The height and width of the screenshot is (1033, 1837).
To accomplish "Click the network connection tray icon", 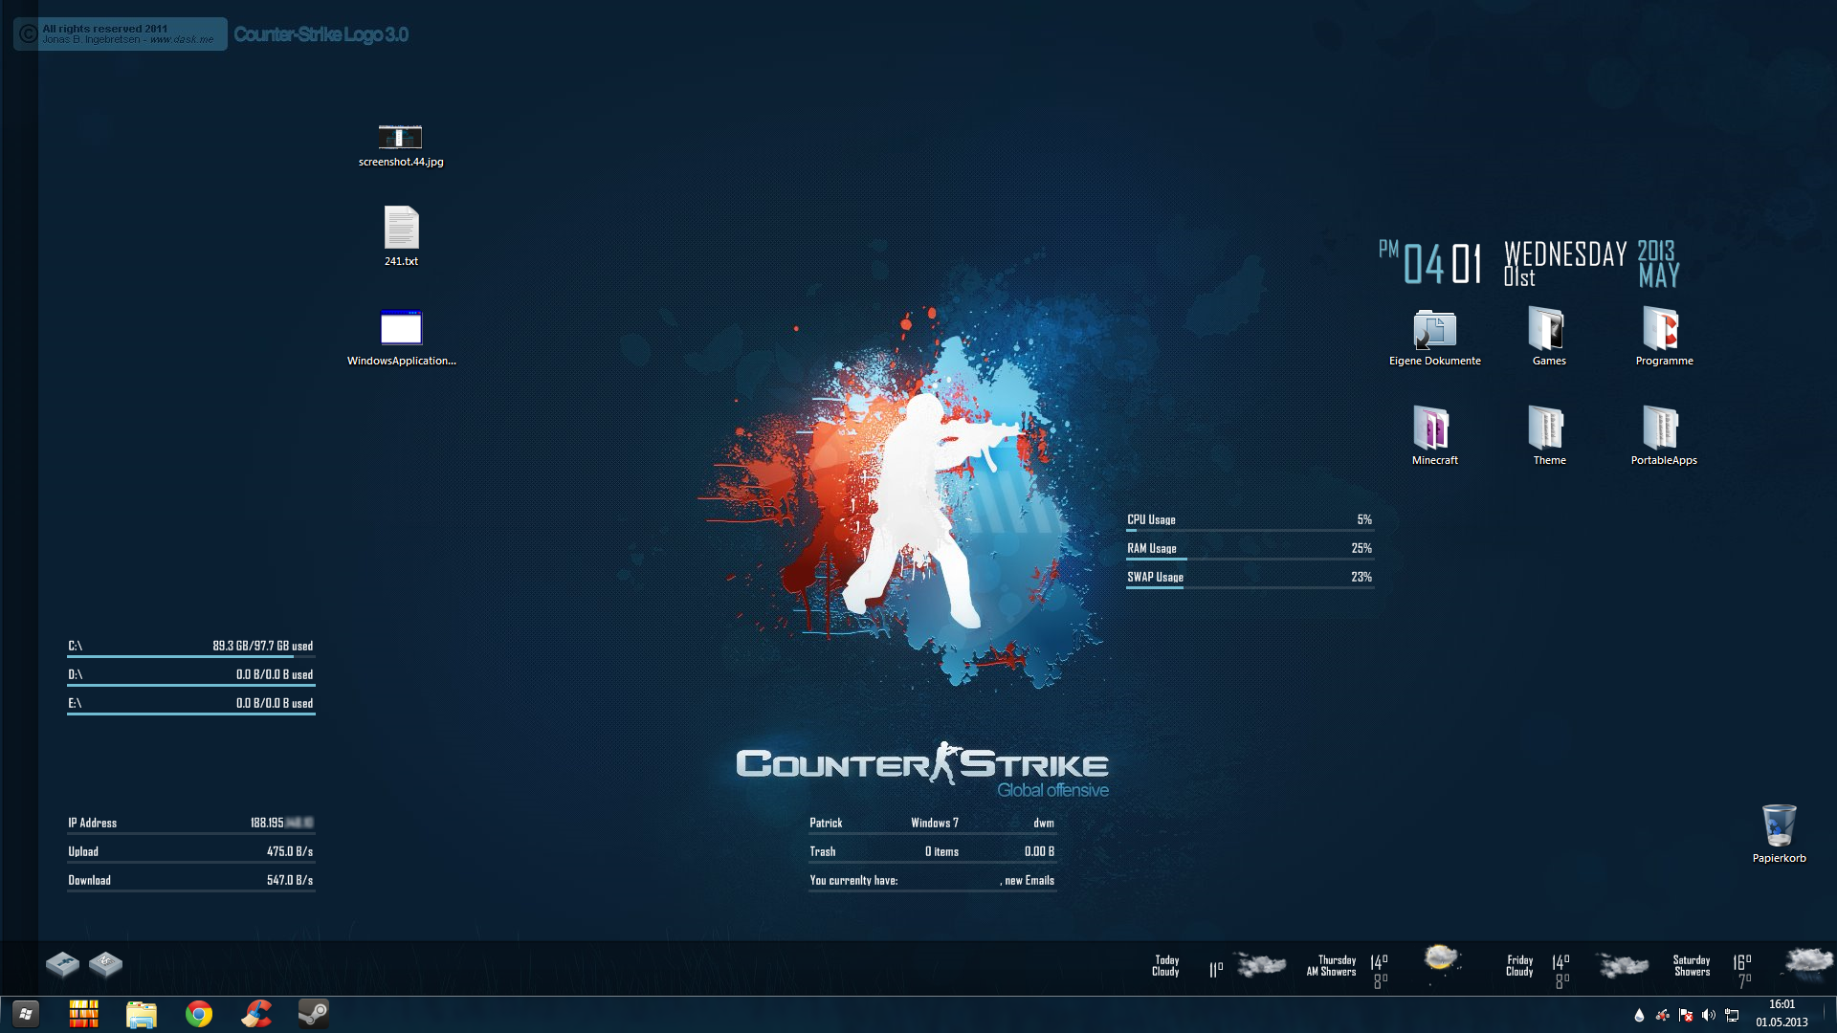I will [x=1732, y=1015].
